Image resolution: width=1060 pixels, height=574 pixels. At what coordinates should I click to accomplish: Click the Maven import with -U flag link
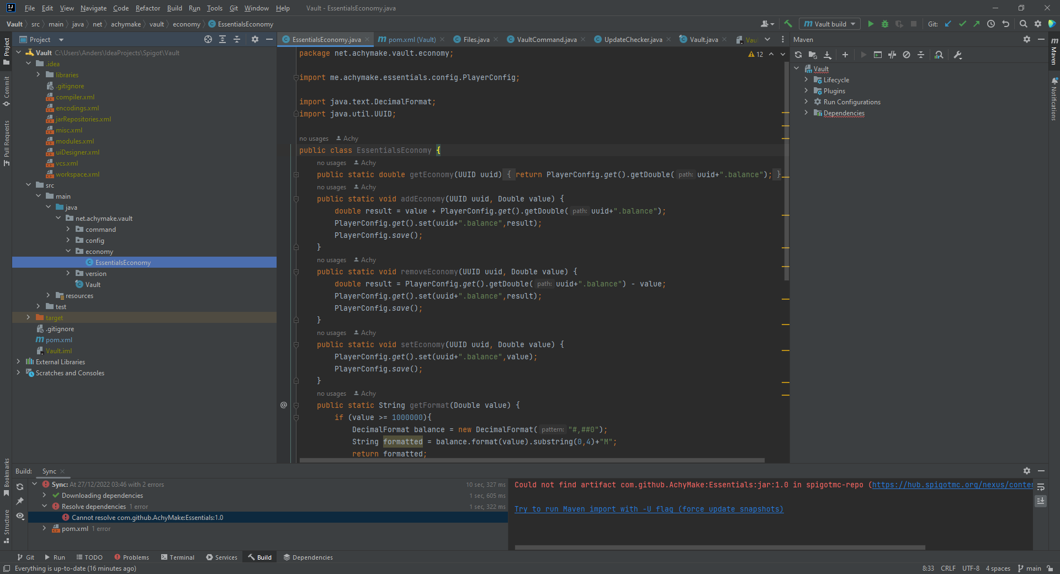[649, 509]
